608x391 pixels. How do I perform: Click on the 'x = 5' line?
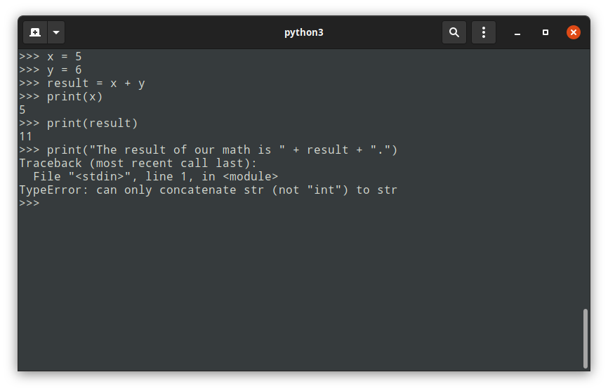[x=64, y=56]
